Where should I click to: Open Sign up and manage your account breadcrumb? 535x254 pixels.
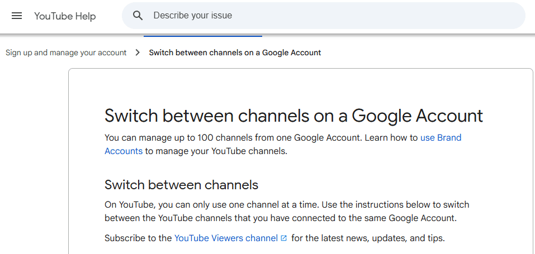(x=66, y=52)
